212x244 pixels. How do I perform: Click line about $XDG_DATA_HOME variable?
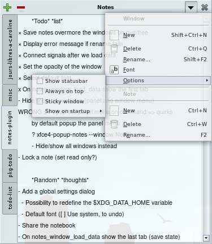tap(97, 203)
